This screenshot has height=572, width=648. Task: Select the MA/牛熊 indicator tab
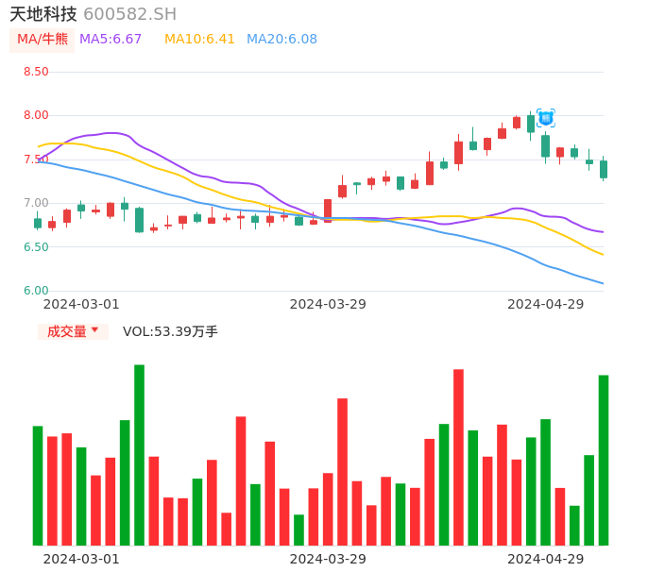pyautogui.click(x=43, y=40)
